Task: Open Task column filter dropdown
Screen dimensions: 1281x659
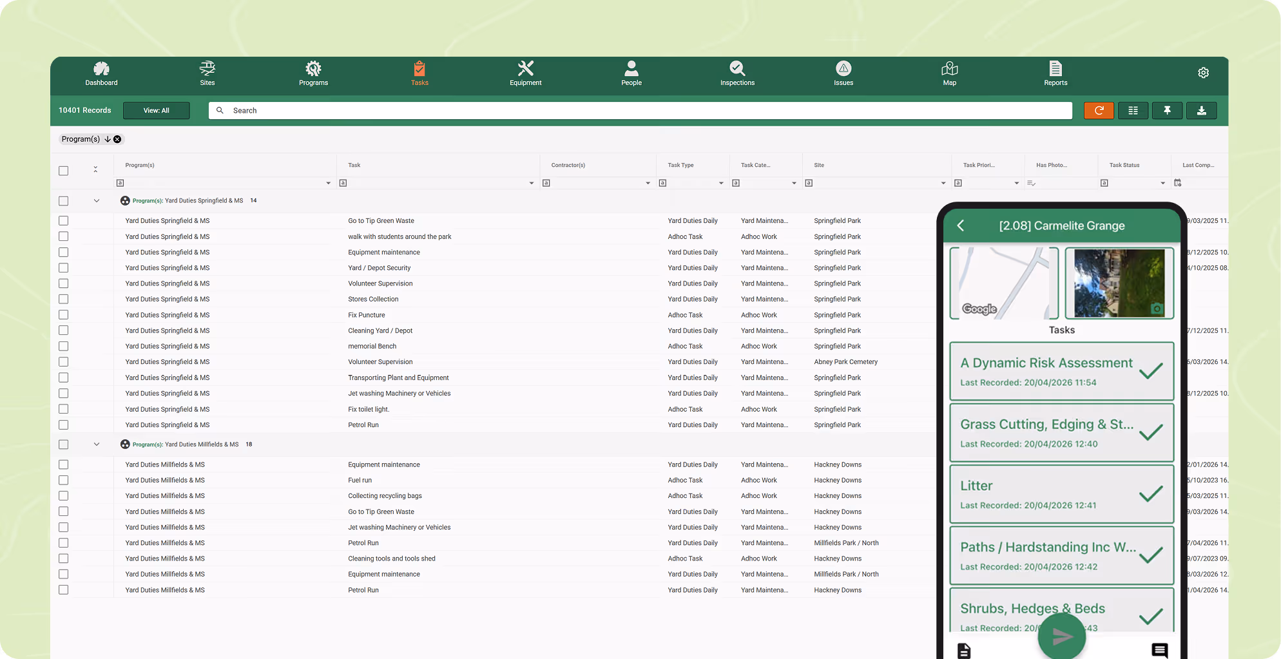Action: coord(532,184)
